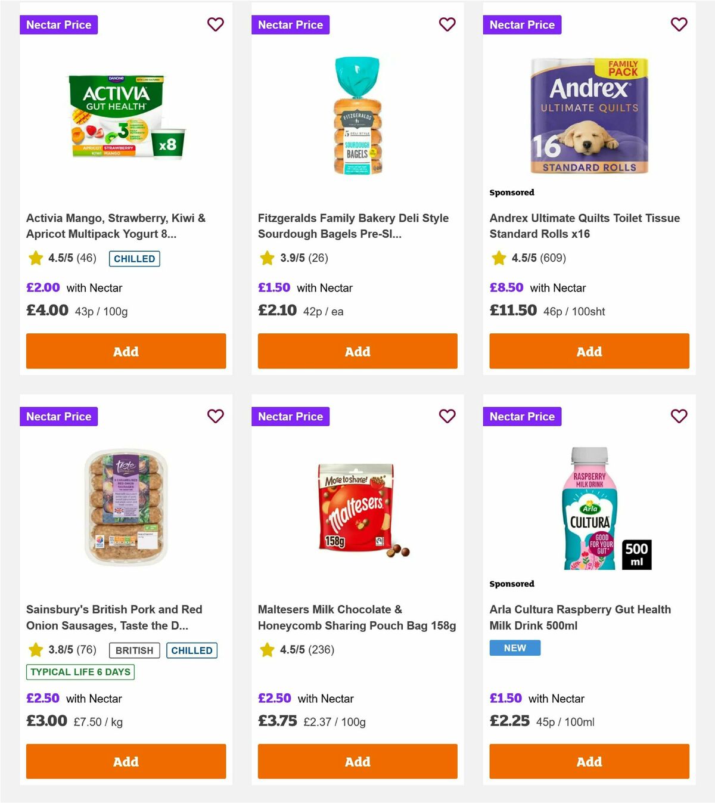Click the star icon beside the Maltesers rating

266,650
